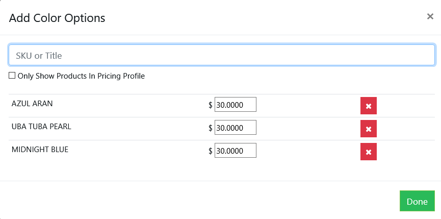Click the AZUL ARAN price field
This screenshot has width=441, height=219.
(235, 105)
